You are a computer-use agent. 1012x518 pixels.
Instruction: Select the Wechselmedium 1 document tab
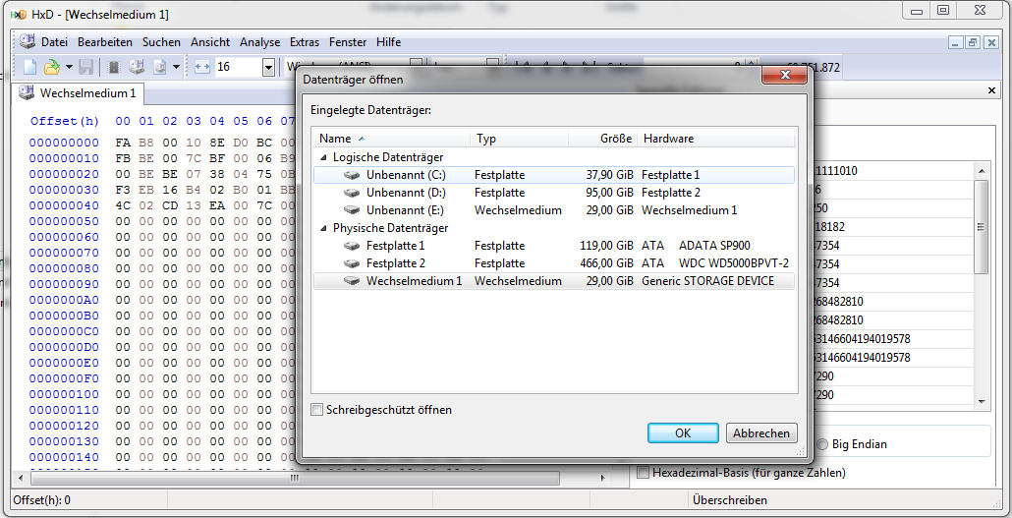tap(80, 93)
